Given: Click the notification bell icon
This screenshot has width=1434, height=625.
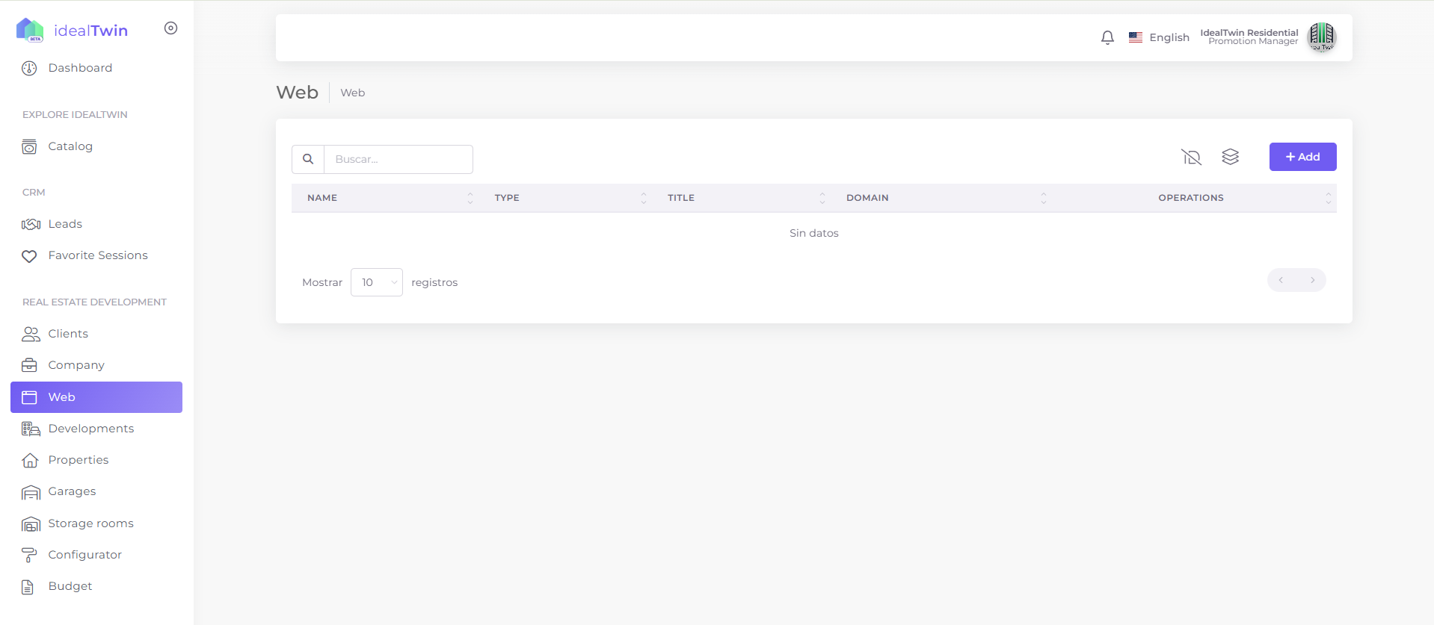Looking at the screenshot, I should (1107, 37).
